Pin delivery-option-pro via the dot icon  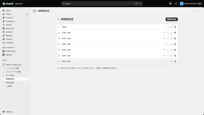click(x=27, y=65)
